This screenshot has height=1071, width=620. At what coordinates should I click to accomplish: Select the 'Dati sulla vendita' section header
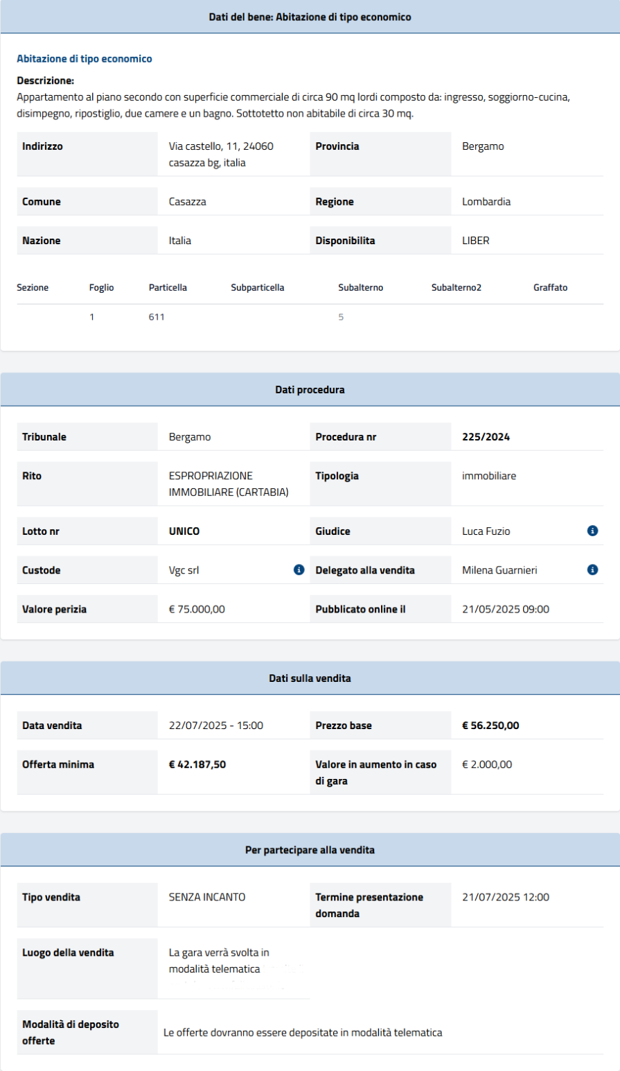(310, 678)
